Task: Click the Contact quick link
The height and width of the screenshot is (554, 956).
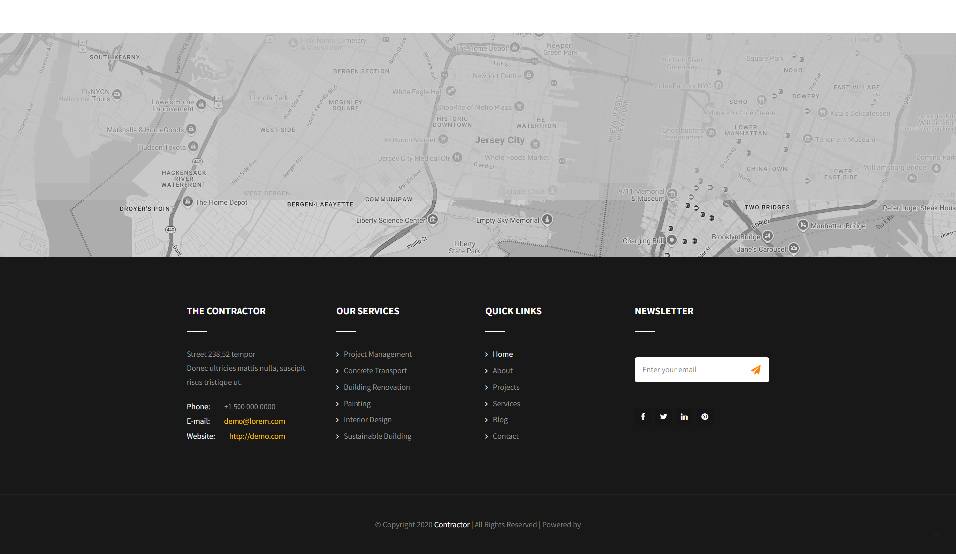Action: click(x=505, y=435)
